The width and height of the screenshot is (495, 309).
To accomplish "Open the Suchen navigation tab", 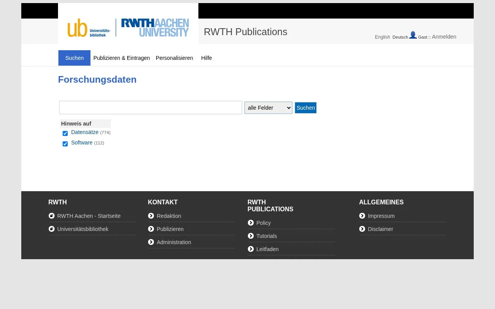I will pos(74,58).
